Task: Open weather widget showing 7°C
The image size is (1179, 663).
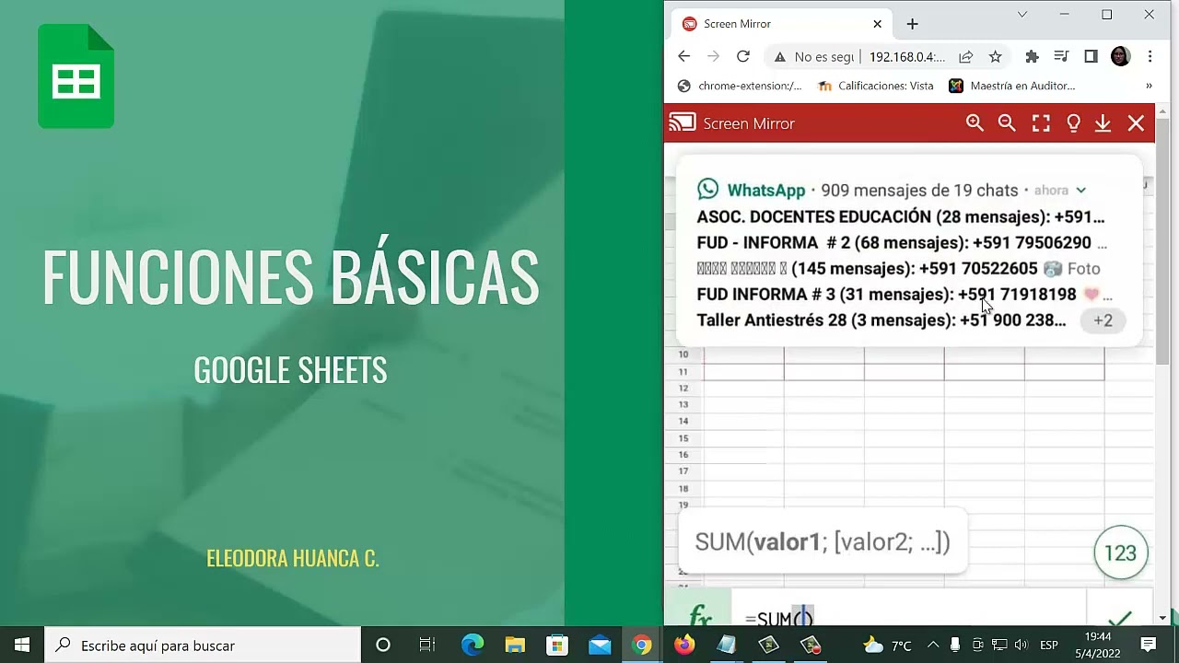Action: point(889,646)
